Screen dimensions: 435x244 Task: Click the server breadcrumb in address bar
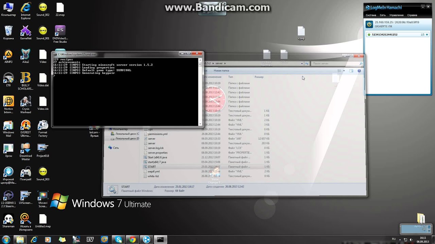click(x=219, y=63)
